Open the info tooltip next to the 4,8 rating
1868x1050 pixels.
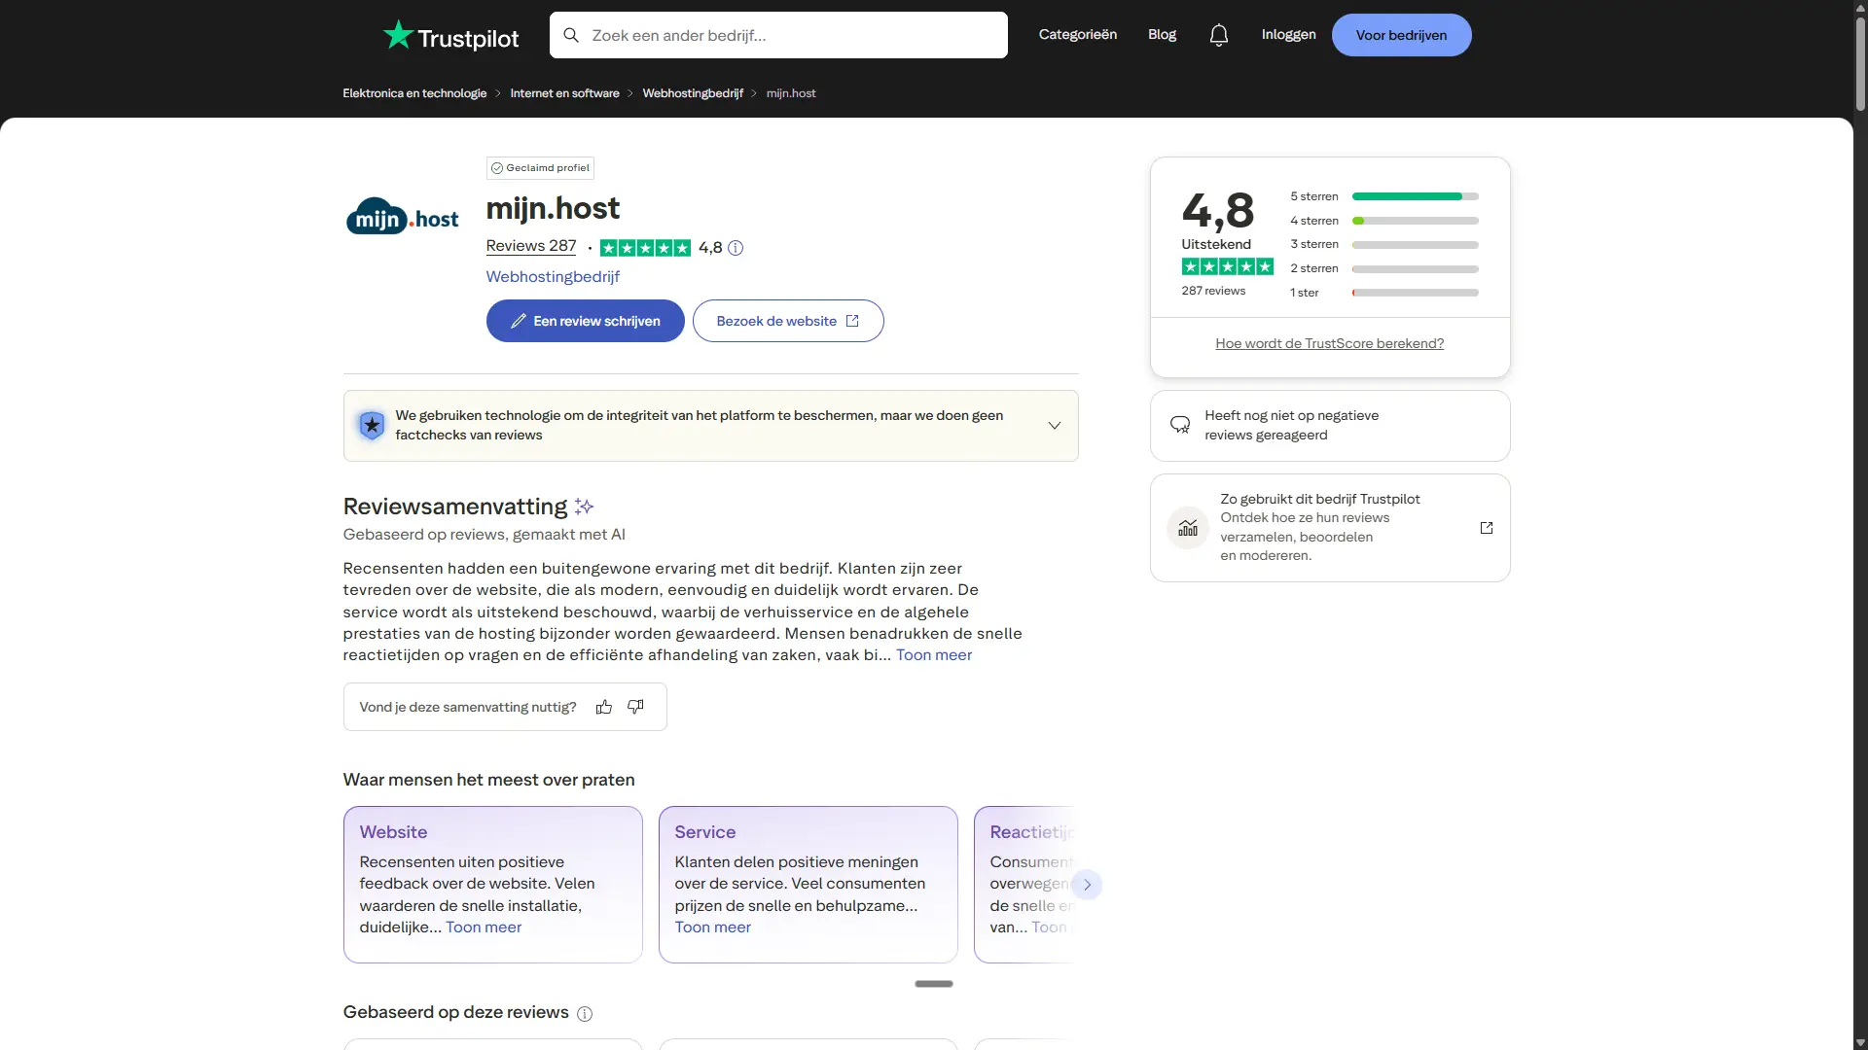click(735, 247)
